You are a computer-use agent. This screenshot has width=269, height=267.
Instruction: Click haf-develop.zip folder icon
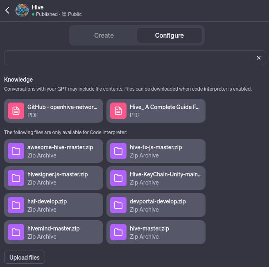(x=16, y=205)
